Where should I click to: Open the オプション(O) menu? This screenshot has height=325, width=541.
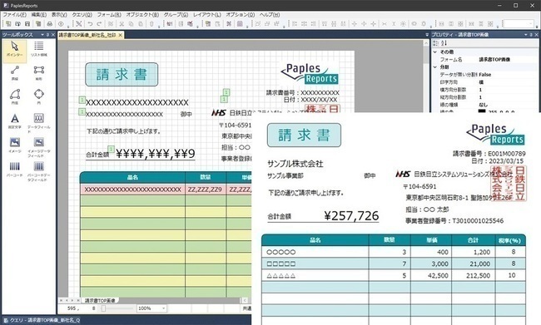[x=241, y=15]
